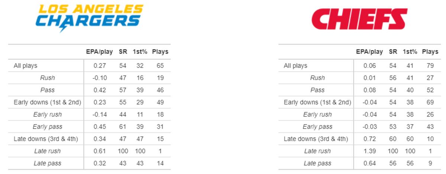The width and height of the screenshot is (446, 174).
Task: Select the Late pass row label for Chargers
Action: (47, 163)
